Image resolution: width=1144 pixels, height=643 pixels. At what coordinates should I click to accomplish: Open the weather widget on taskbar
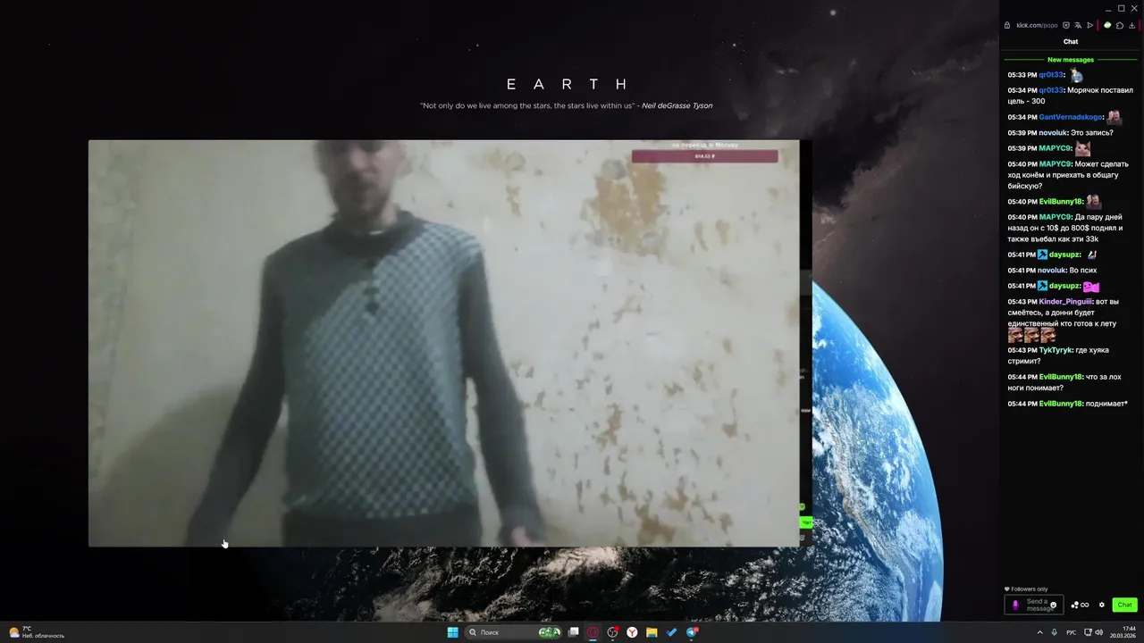point(38,632)
